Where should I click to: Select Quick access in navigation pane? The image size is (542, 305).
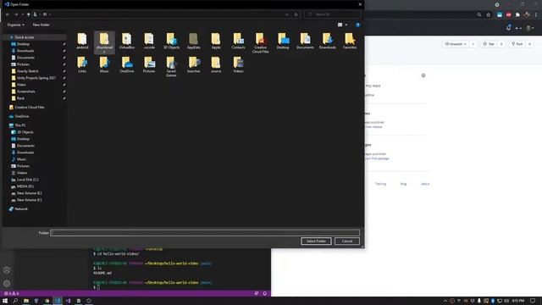25,37
